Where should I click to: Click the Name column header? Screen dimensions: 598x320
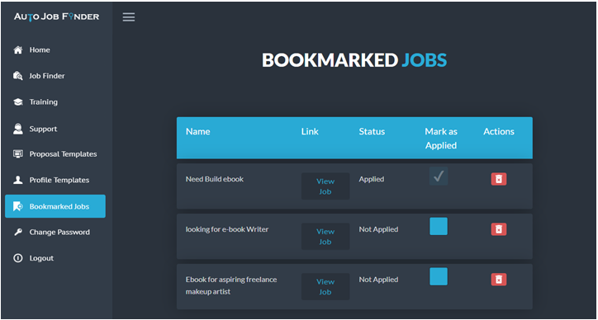pyautogui.click(x=198, y=131)
